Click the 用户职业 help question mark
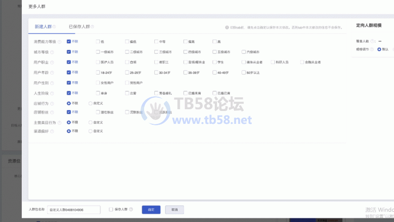 pyautogui.click(x=52, y=62)
